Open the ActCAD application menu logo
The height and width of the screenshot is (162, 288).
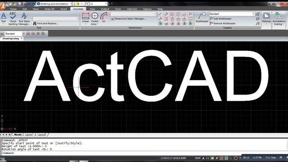[x=3, y=6]
